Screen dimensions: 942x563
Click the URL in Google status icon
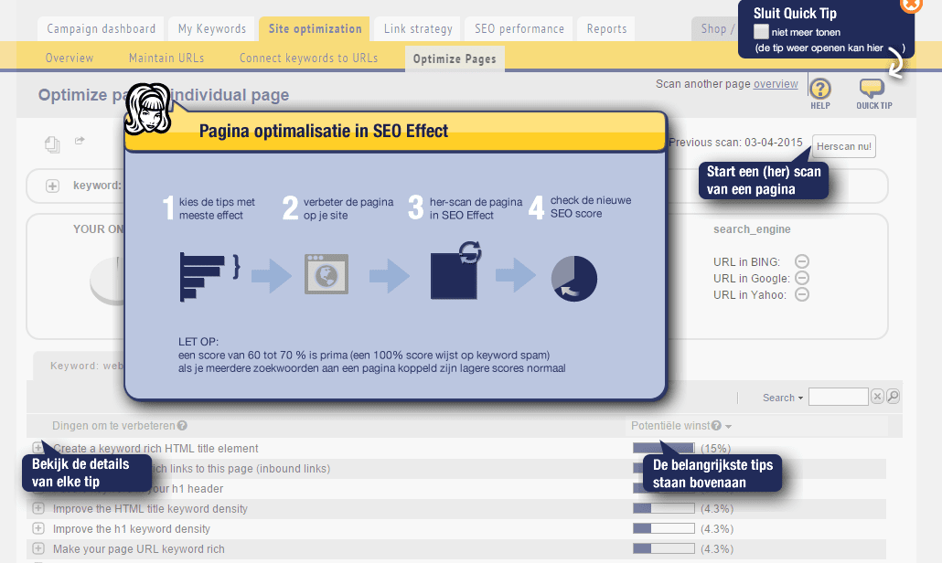pos(802,278)
